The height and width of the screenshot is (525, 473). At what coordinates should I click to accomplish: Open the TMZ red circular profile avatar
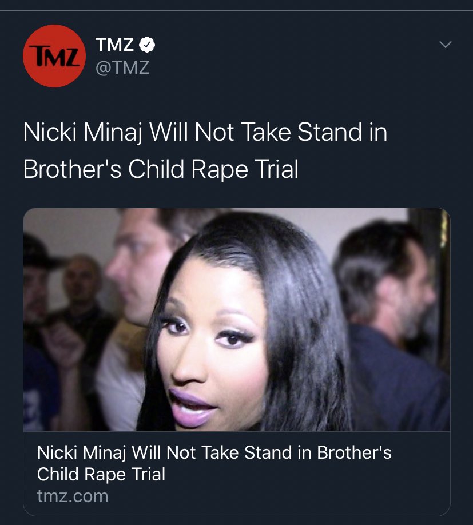pyautogui.click(x=54, y=56)
